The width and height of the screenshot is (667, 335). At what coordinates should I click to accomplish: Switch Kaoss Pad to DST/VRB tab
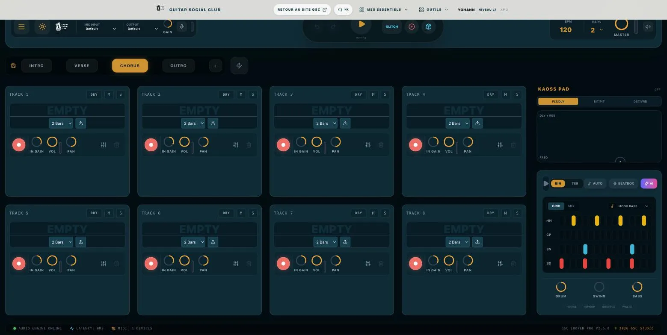(640, 102)
